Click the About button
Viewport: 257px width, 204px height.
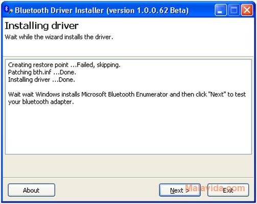31,190
